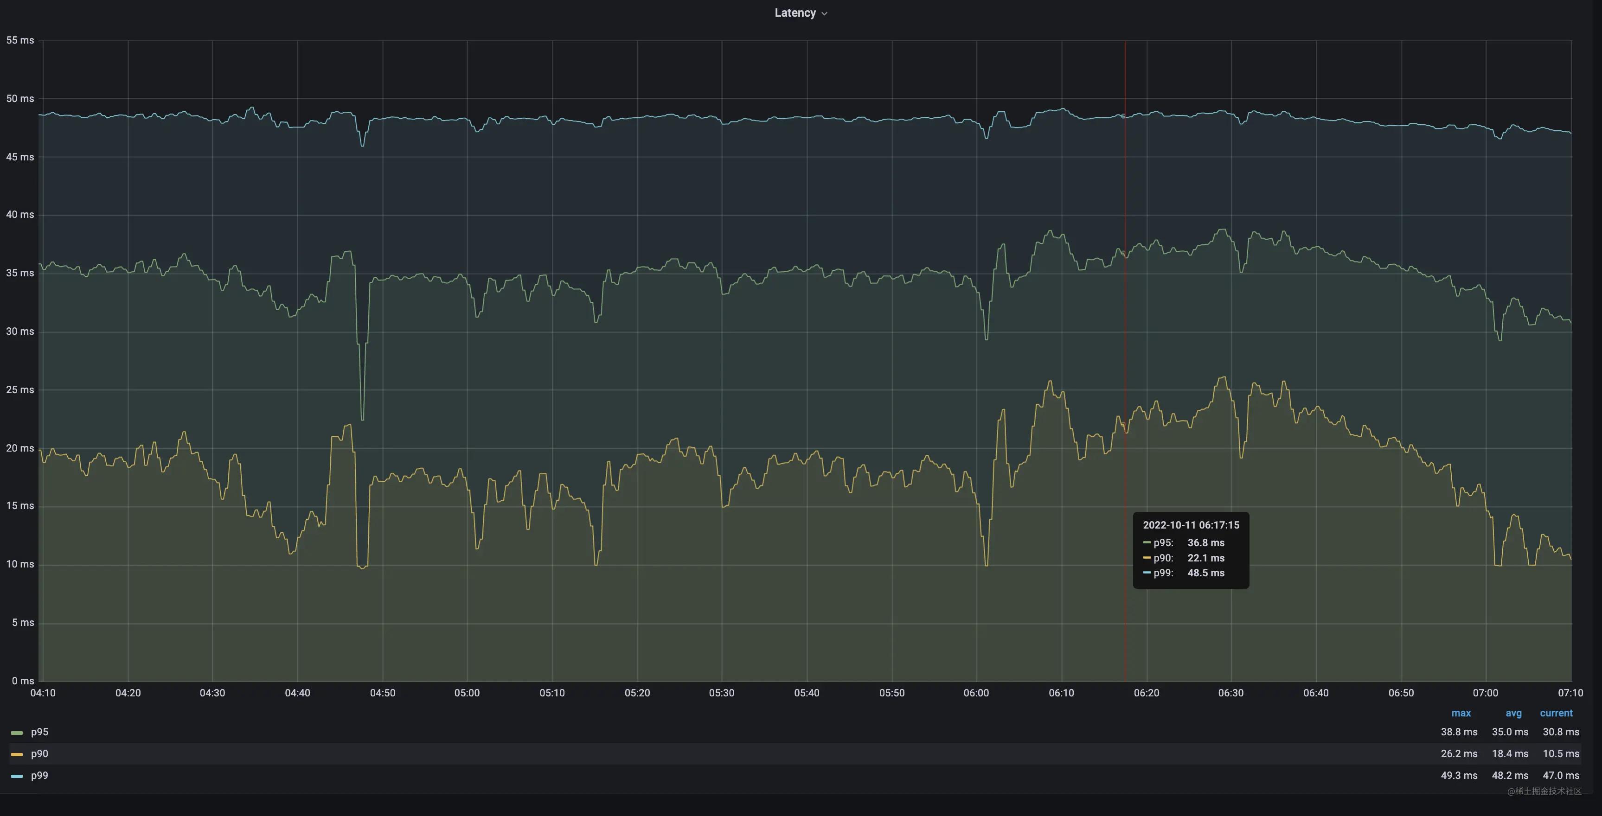
Task: Click the 50 ms y-axis label
Action: (20, 99)
